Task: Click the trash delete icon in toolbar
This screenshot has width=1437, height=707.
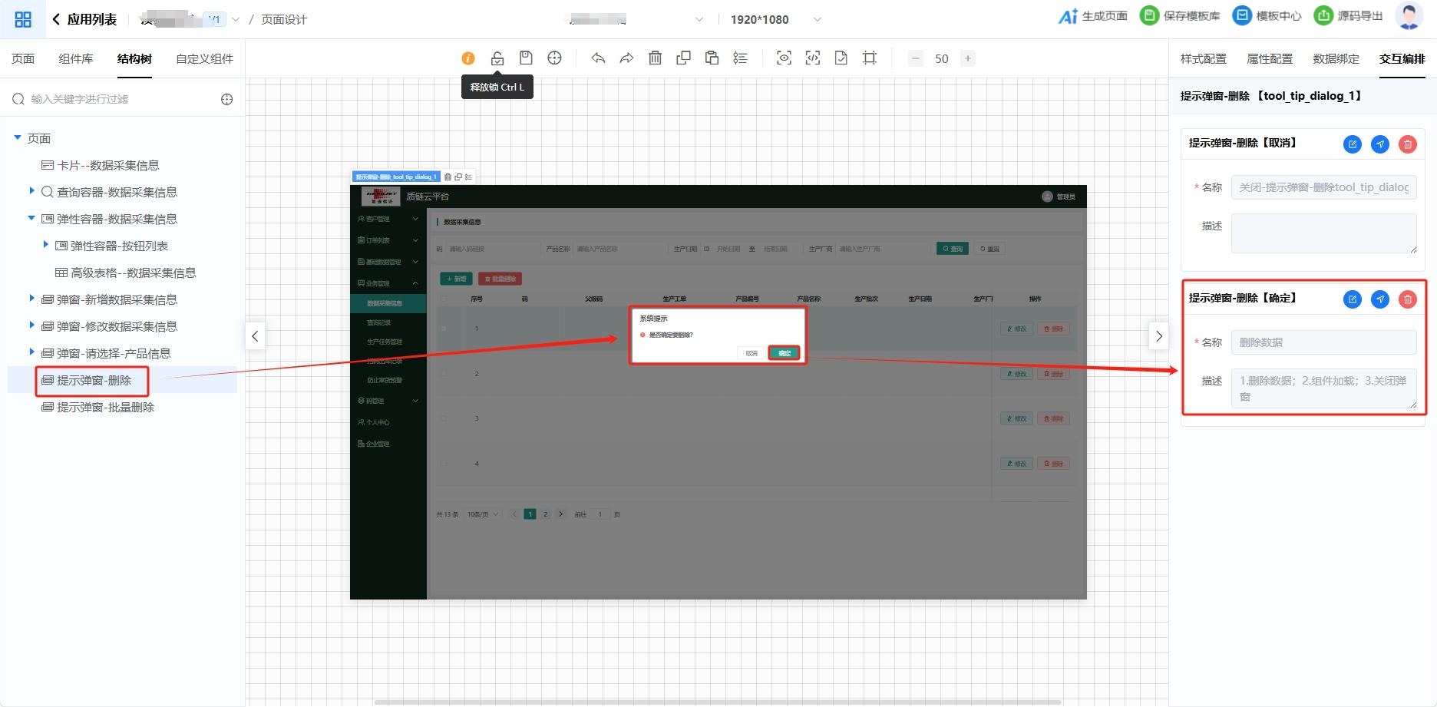Action: click(x=655, y=58)
